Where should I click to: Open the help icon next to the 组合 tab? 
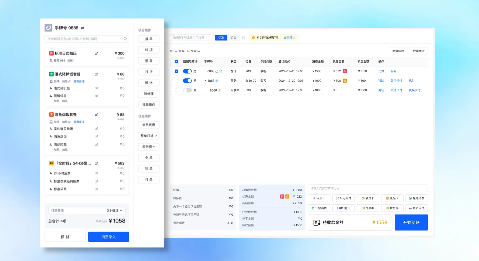(243, 38)
